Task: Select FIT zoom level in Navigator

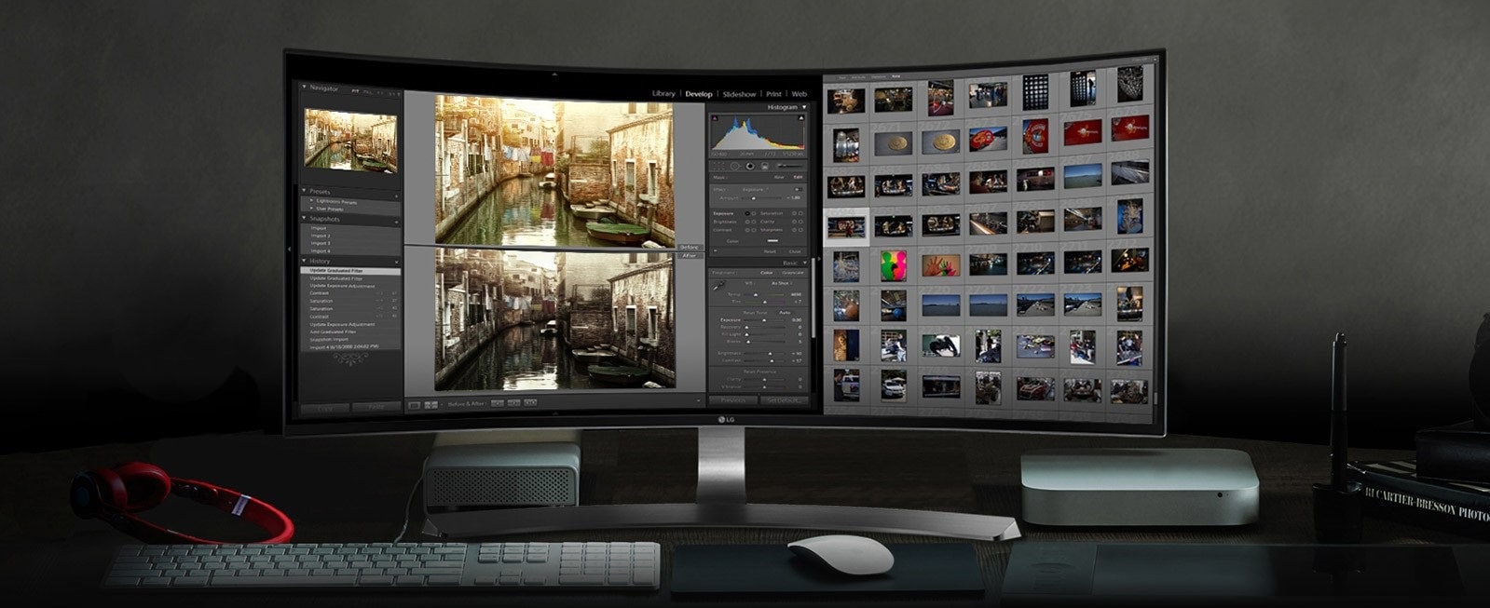Action: (355, 91)
